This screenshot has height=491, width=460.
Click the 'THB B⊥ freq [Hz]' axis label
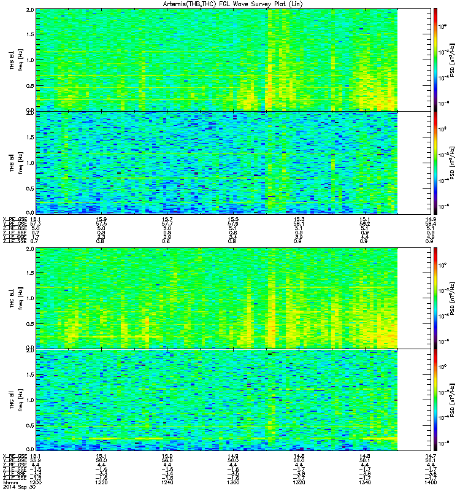17,60
